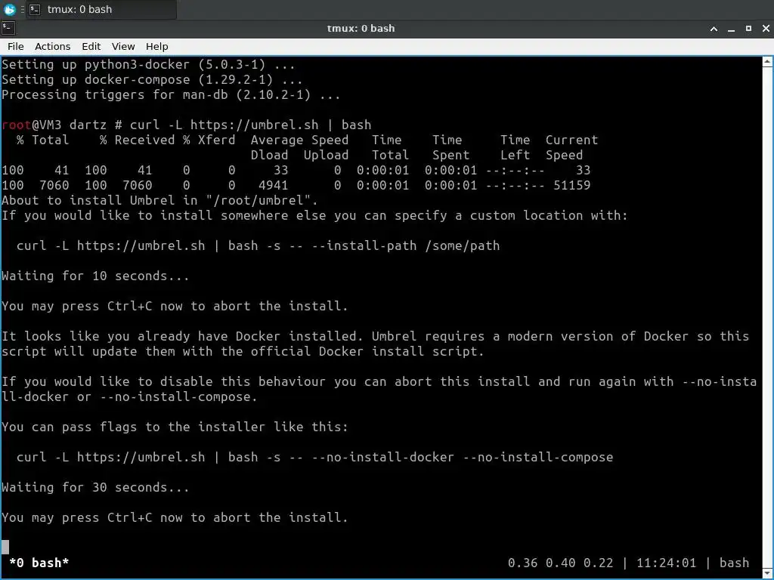Click the load average '0.36 0.40 0.22' text
Screen dimensions: 774x580
pyautogui.click(x=560, y=563)
